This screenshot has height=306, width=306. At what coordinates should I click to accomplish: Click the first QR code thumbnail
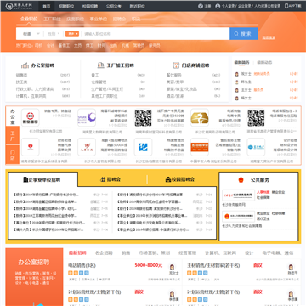pos(143,118)
